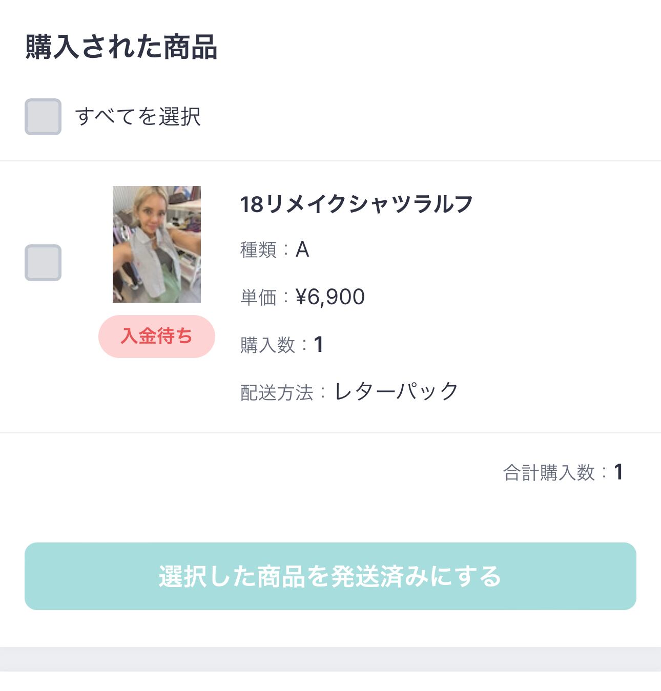Click the gray section bar at bottom

click(330, 659)
